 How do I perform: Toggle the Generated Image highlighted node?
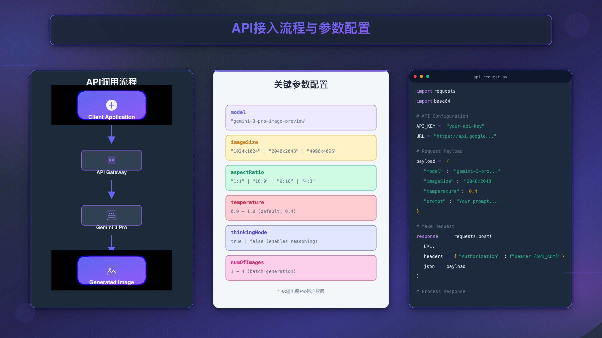(x=111, y=270)
